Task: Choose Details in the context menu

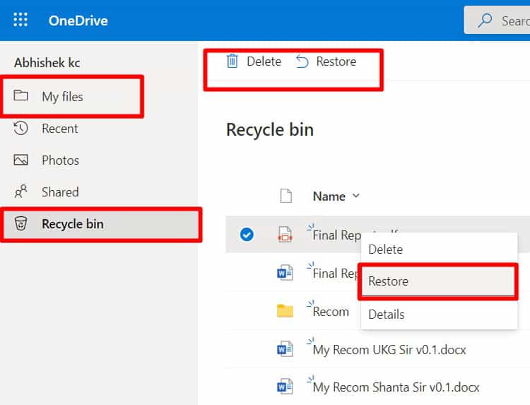Action: coord(439,314)
